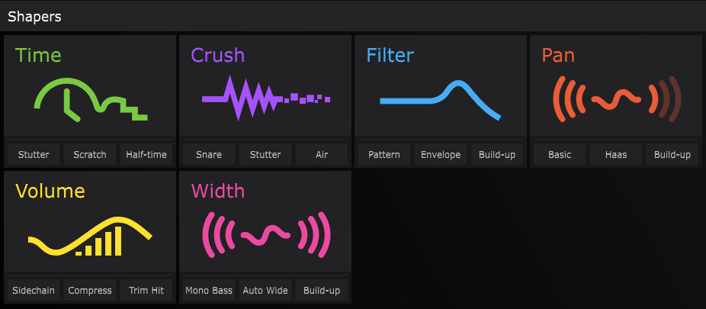Load the Half-time preset
This screenshot has height=309, width=706.
[x=146, y=154]
